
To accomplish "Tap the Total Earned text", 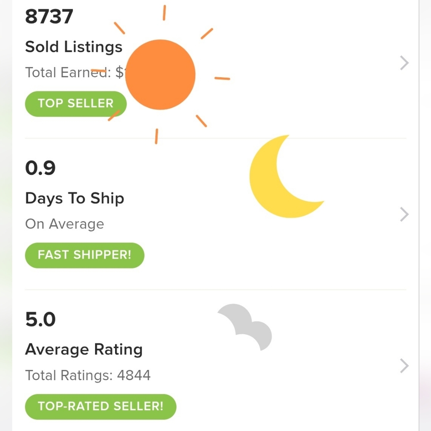I will [69, 72].
